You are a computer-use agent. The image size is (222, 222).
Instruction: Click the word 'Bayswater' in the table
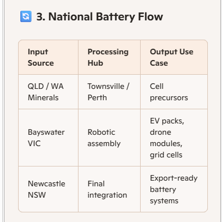tap(46, 132)
